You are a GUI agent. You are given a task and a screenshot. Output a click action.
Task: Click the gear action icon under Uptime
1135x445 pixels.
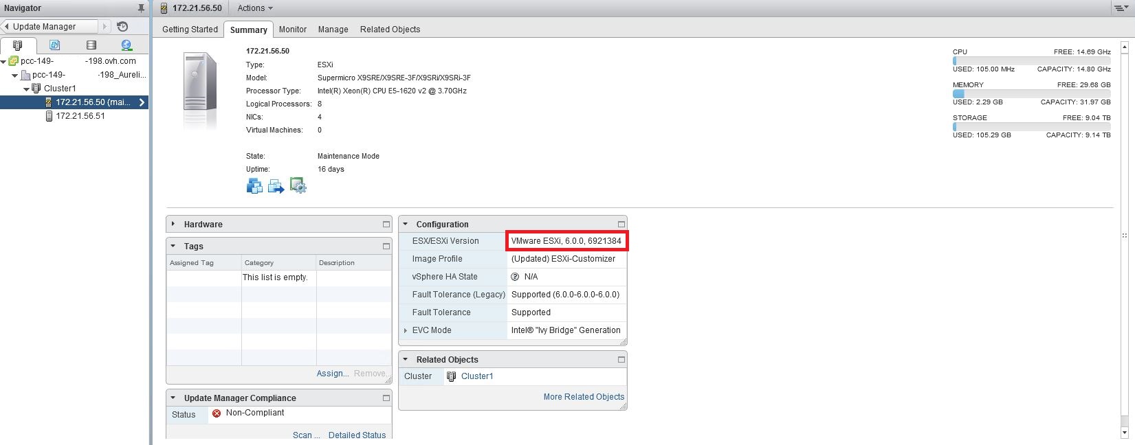point(298,186)
